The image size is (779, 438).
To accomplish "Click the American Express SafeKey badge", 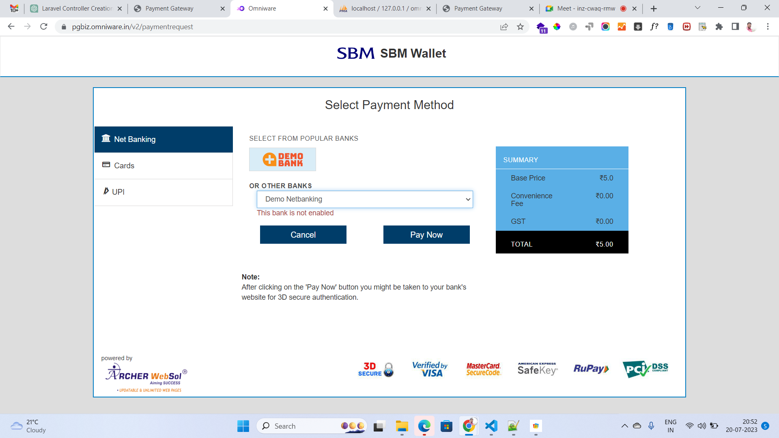I will point(538,369).
